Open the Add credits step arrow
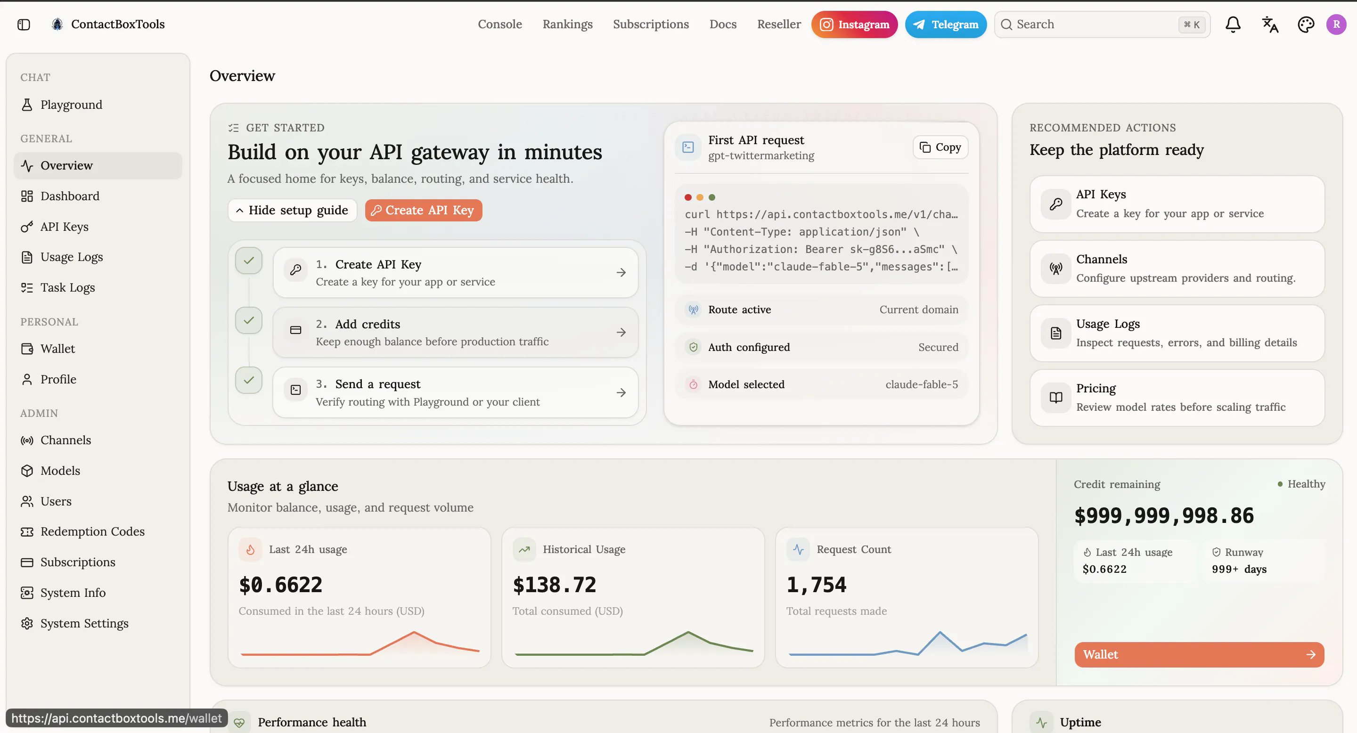Image resolution: width=1357 pixels, height=733 pixels. [621, 333]
